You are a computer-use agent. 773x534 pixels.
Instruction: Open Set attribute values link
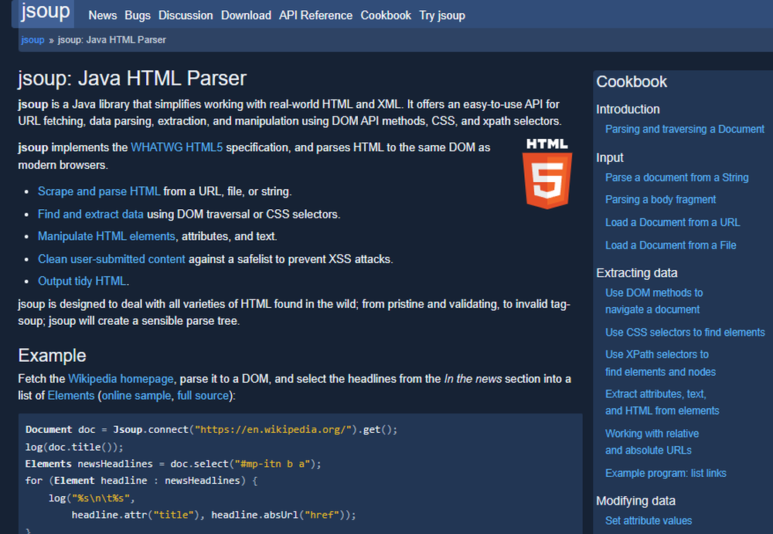649,521
